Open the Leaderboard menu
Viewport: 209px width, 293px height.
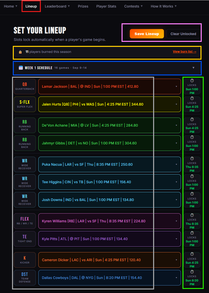point(57,6)
